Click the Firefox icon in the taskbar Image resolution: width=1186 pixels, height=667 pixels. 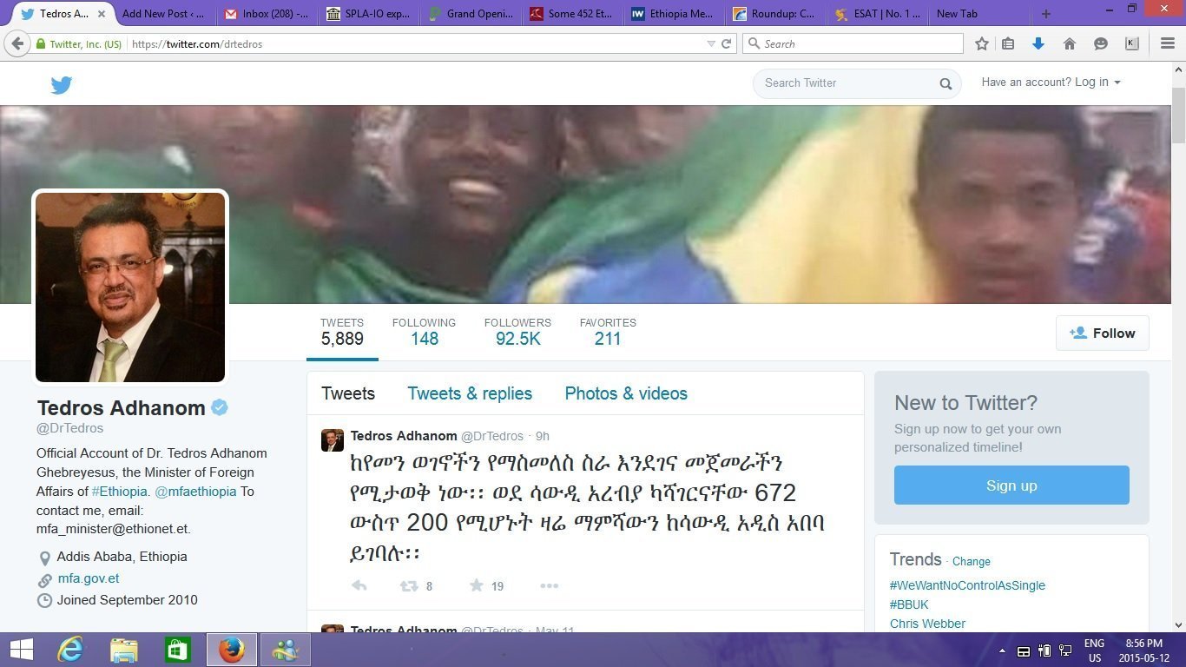[x=232, y=650]
